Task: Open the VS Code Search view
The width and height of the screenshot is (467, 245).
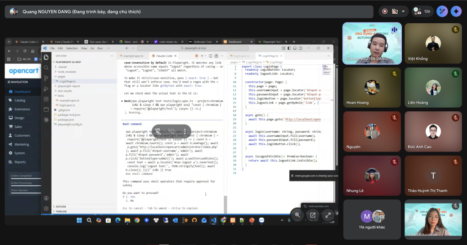Action: 46,68
